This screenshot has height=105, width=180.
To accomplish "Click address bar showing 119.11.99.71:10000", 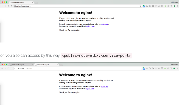I will pyautogui.click(x=77, y=68).
